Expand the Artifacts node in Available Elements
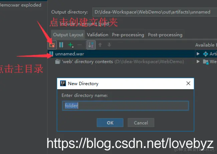217x154 pixels. tap(198, 54)
